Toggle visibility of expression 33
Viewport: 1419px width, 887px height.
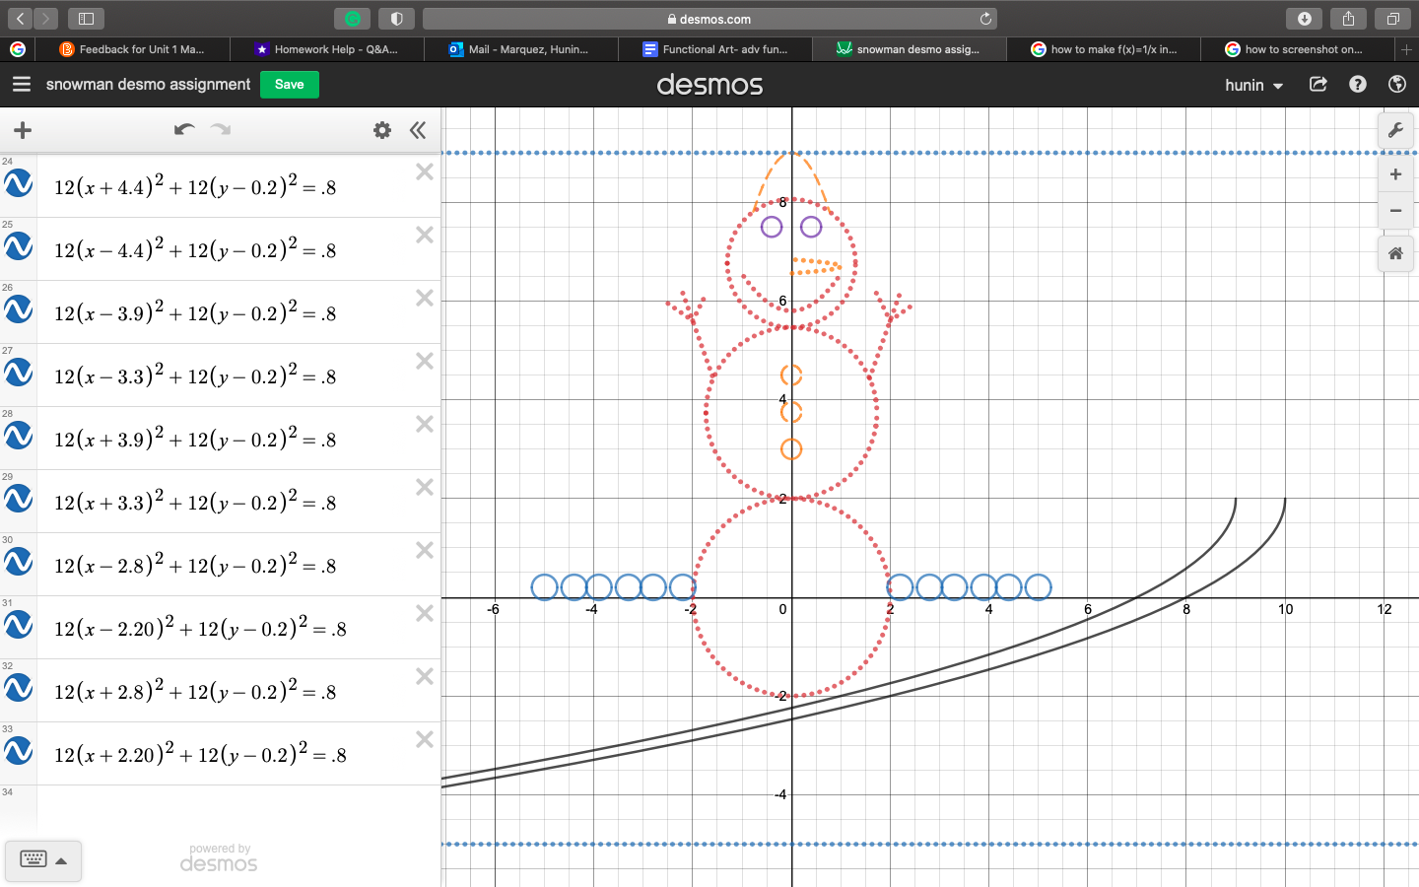(19, 751)
